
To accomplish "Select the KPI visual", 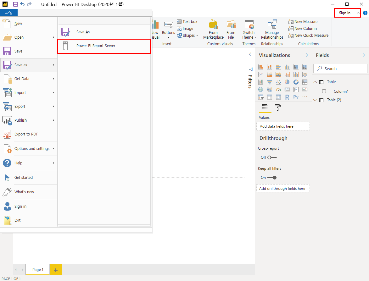I will (305, 90).
